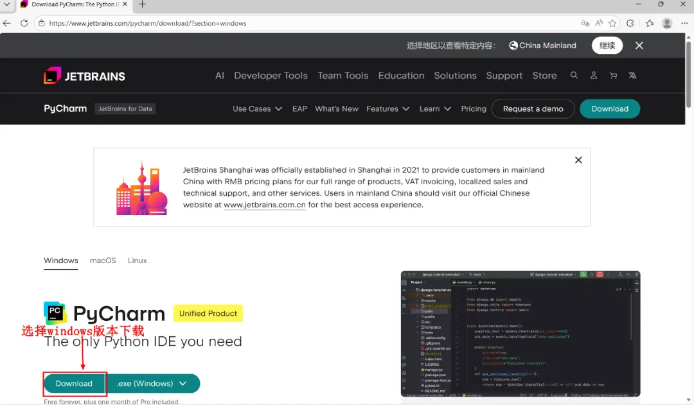This screenshot has height=405, width=694.
Task: Open site search magnifier icon
Action: coord(574,75)
